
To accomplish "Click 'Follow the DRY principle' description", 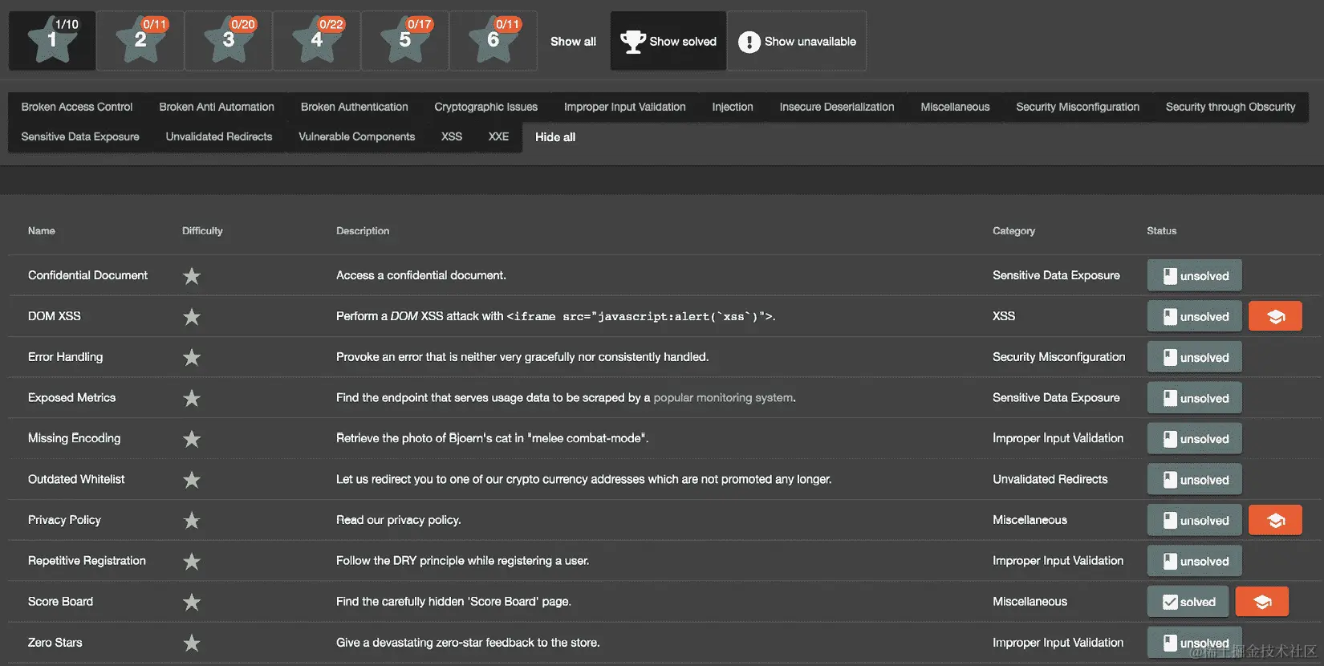I will coord(462,561).
